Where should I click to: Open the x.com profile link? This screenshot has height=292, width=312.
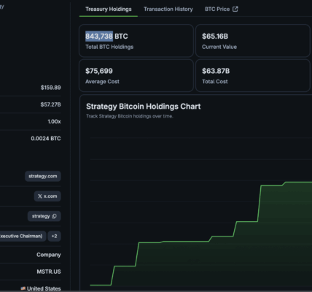click(47, 196)
